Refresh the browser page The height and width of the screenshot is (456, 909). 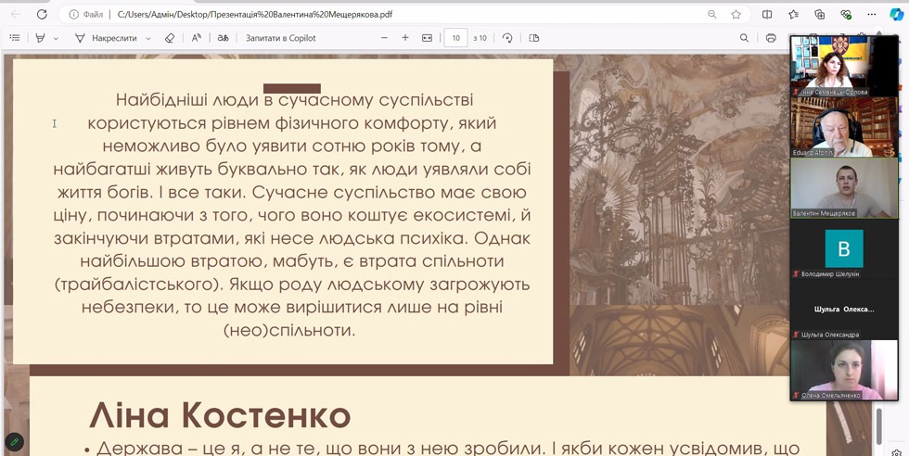pyautogui.click(x=43, y=15)
